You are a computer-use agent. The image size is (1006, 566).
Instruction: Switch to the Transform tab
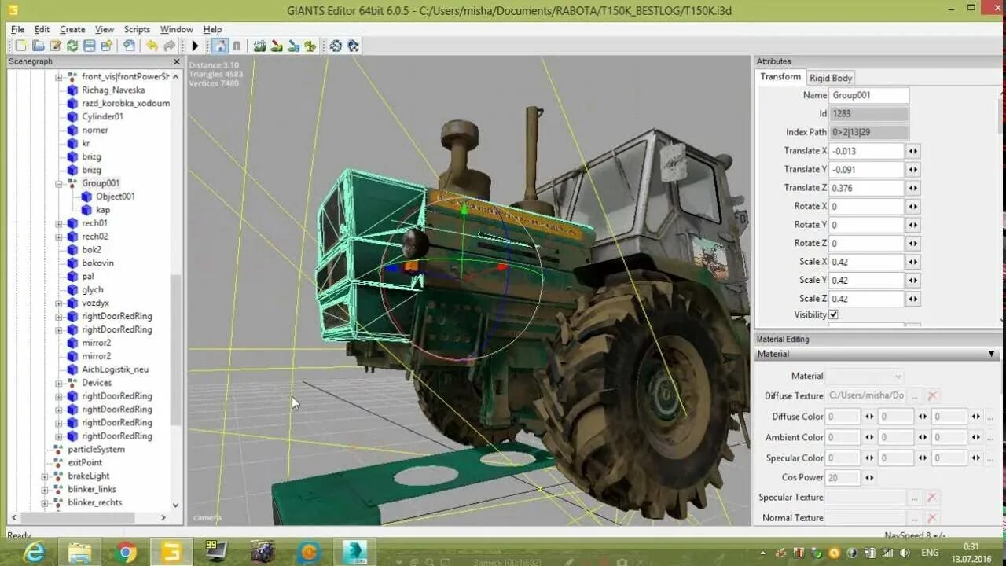tap(780, 77)
